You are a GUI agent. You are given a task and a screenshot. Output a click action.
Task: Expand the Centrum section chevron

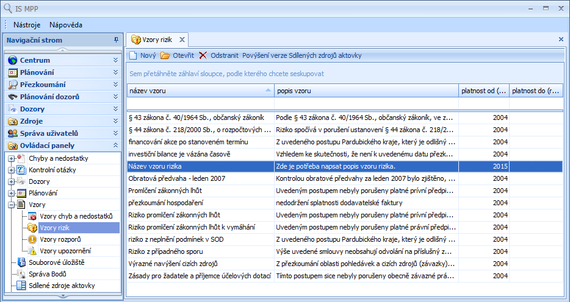(x=115, y=60)
